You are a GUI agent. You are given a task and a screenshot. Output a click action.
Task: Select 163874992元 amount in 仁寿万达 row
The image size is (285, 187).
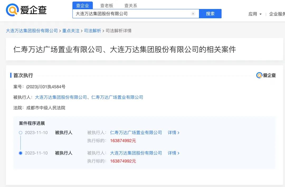pyautogui.click(x=123, y=141)
